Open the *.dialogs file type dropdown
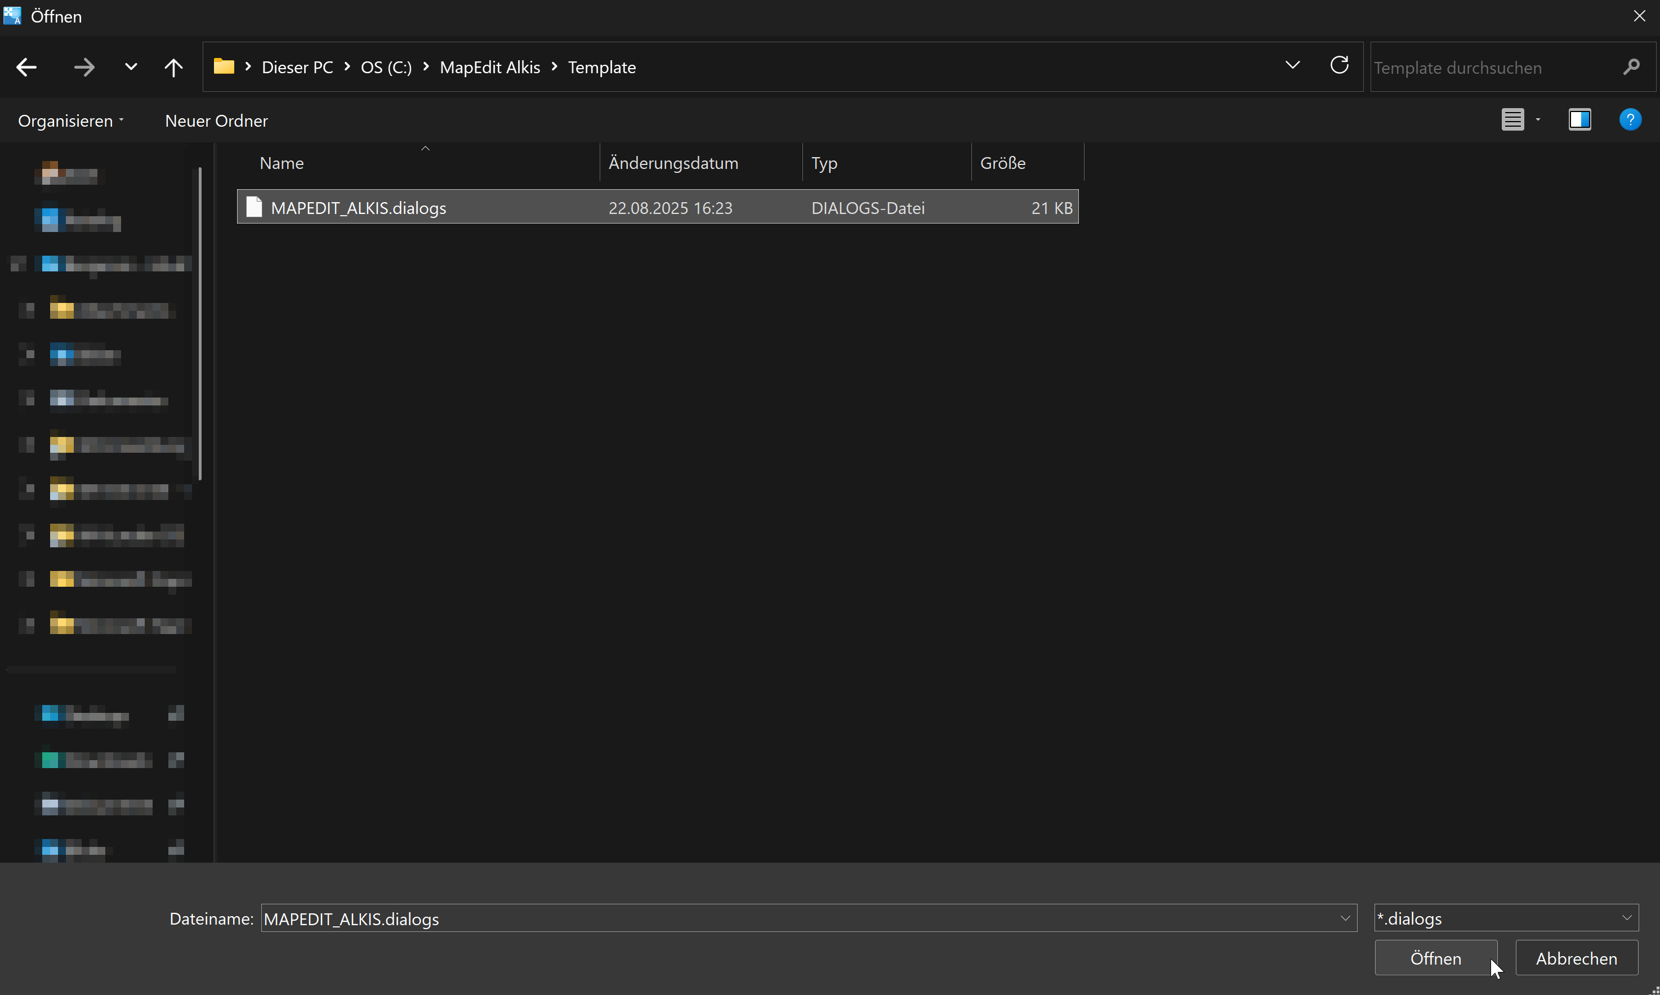The width and height of the screenshot is (1660, 995). point(1627,918)
